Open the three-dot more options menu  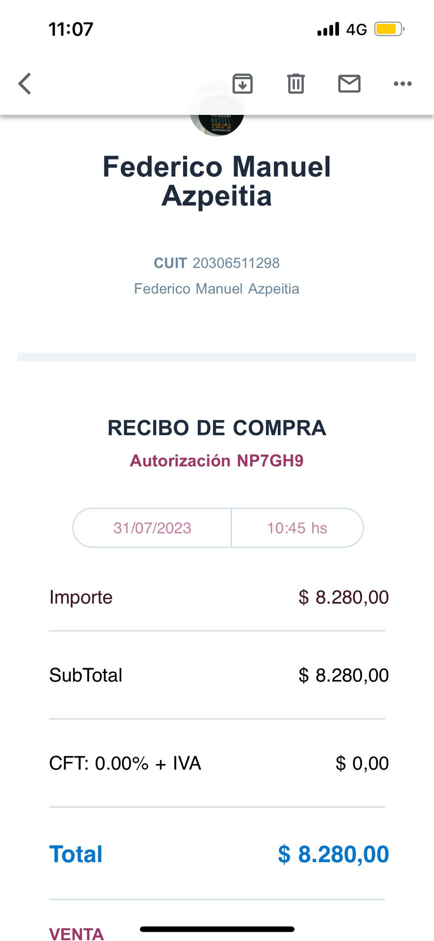click(402, 84)
